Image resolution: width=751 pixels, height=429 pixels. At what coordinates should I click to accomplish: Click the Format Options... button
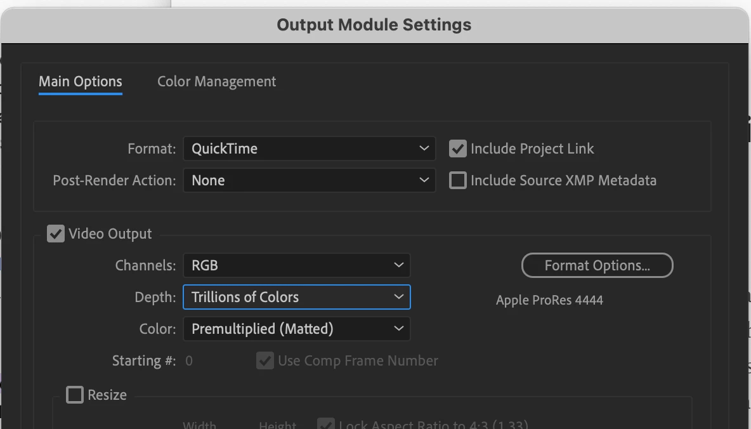[x=597, y=266]
